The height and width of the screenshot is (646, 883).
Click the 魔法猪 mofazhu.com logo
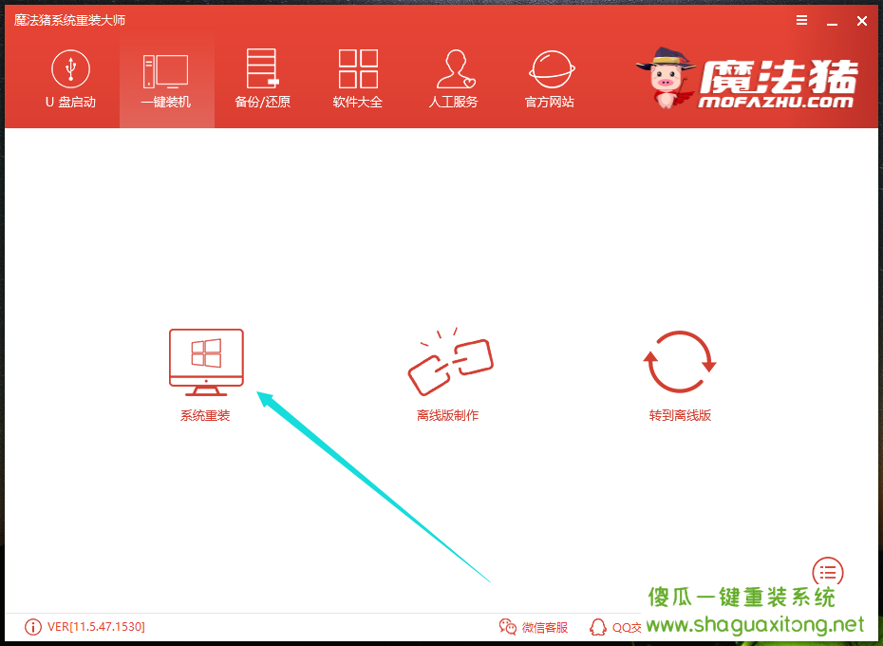pos(747,79)
